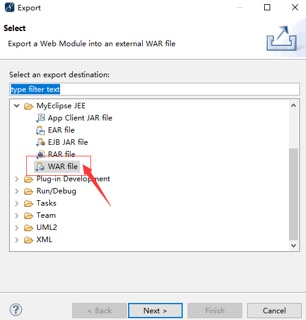Expand the Plug-in Development category
Image resolution: width=306 pixels, height=320 pixels.
17,179
